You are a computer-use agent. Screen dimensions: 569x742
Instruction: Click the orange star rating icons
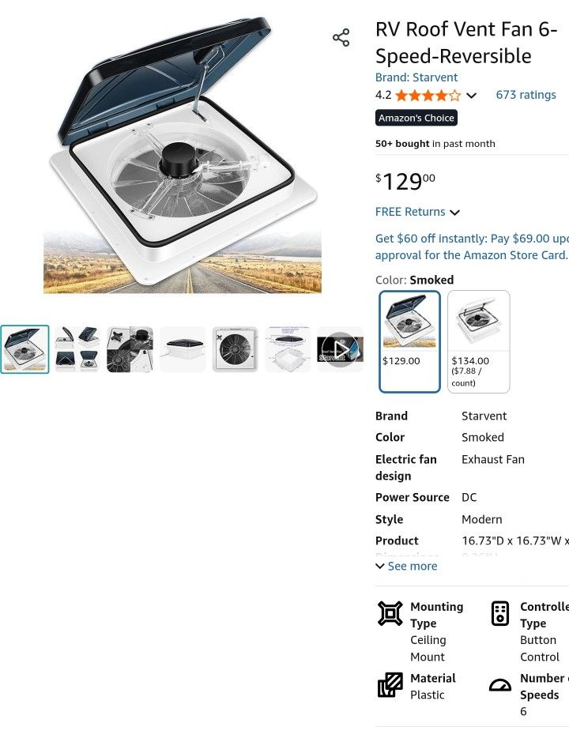[x=428, y=96]
